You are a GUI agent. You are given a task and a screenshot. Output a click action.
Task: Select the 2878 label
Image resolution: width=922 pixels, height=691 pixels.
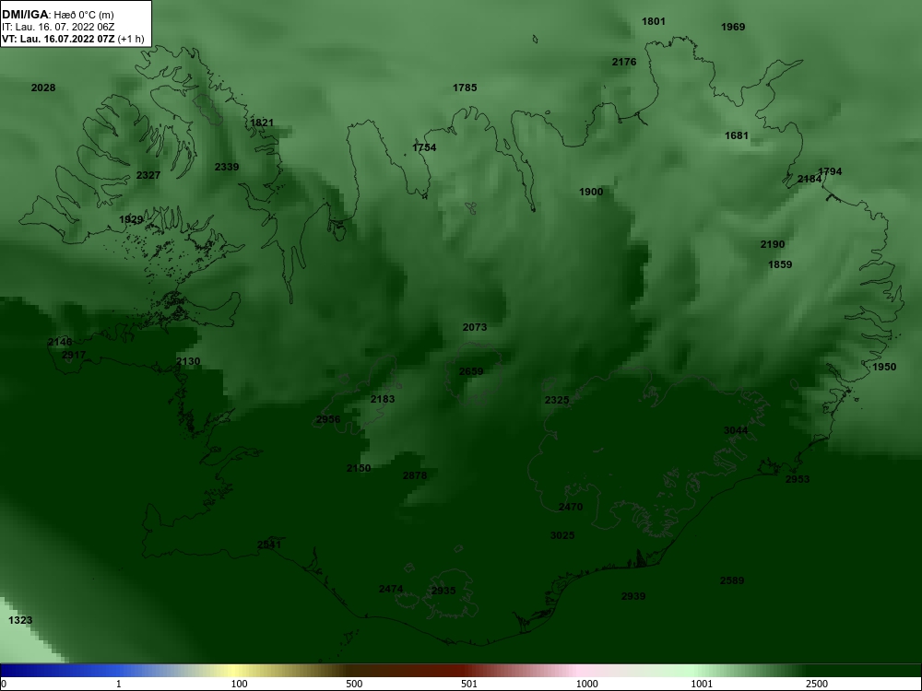point(415,475)
